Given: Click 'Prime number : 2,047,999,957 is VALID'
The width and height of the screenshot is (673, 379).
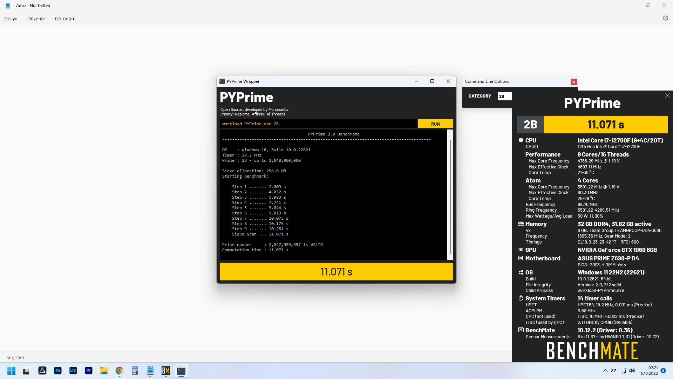Looking at the screenshot, I should 272,245.
